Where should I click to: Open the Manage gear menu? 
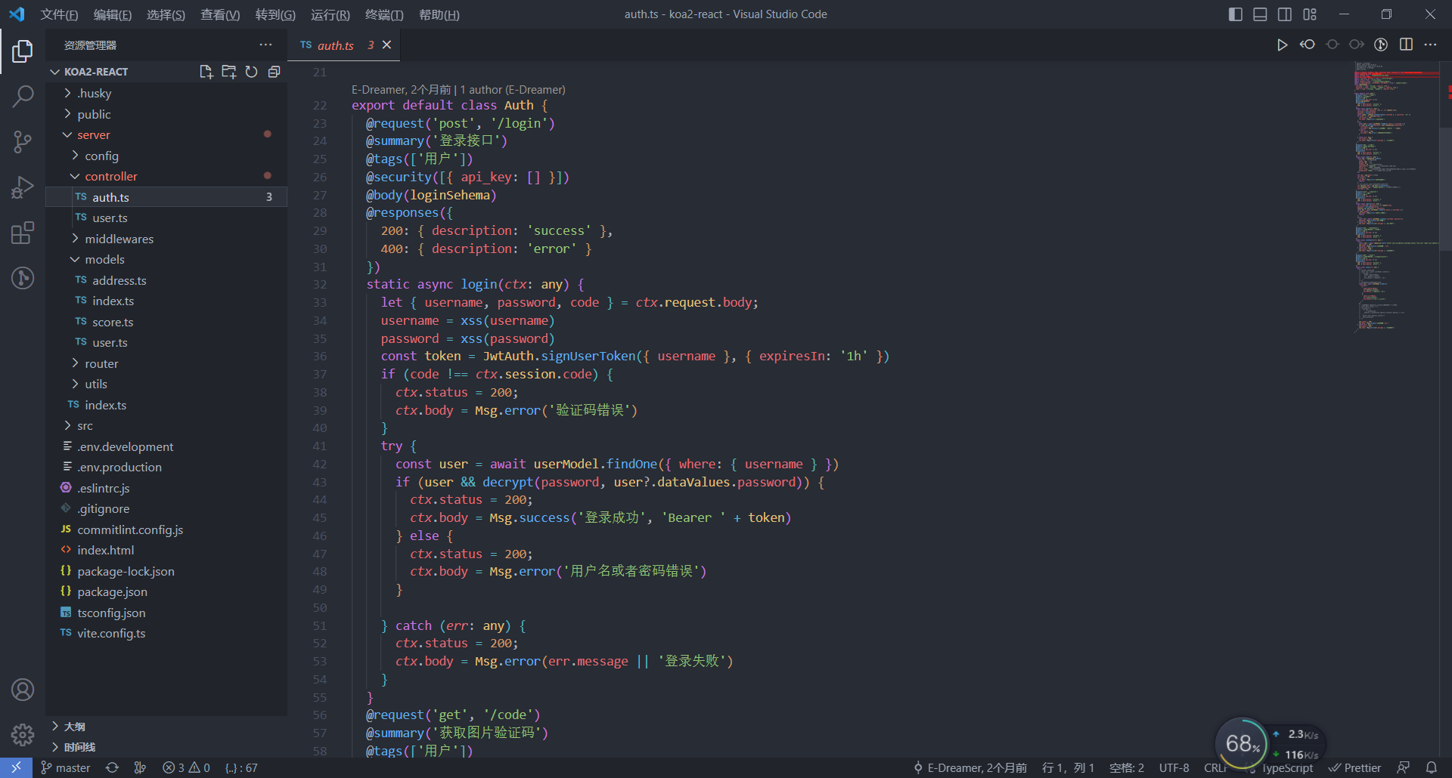click(x=23, y=734)
